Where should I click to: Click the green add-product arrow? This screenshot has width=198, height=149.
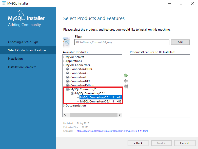(x=126, y=75)
